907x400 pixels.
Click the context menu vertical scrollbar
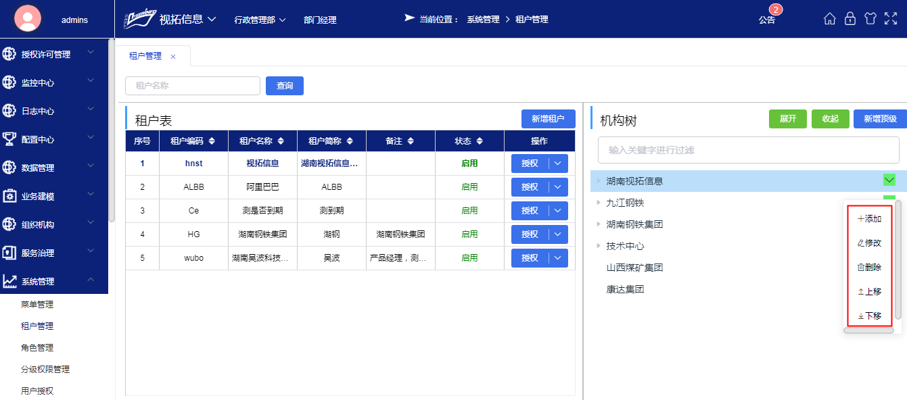898,259
